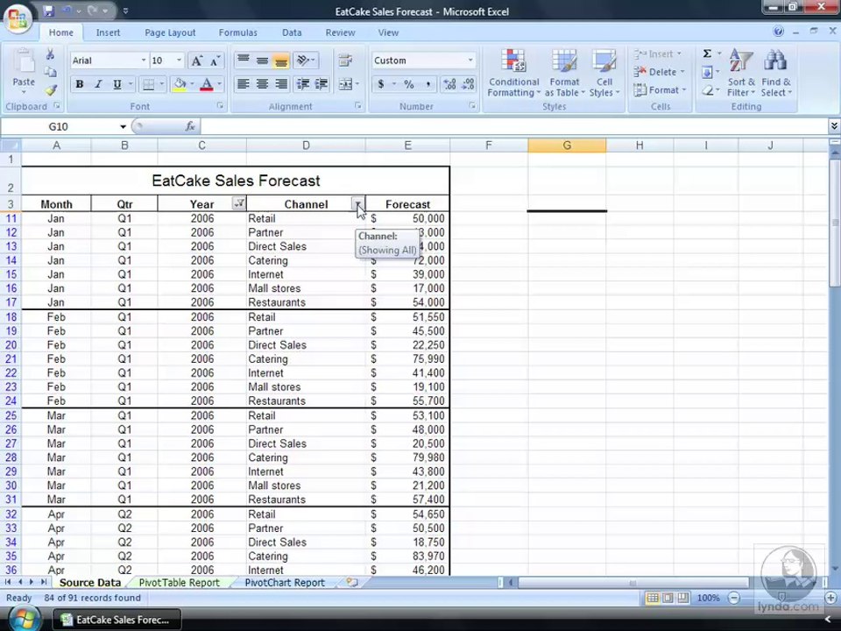The image size is (841, 631).
Task: Top align cell contents
Action: pyautogui.click(x=243, y=60)
